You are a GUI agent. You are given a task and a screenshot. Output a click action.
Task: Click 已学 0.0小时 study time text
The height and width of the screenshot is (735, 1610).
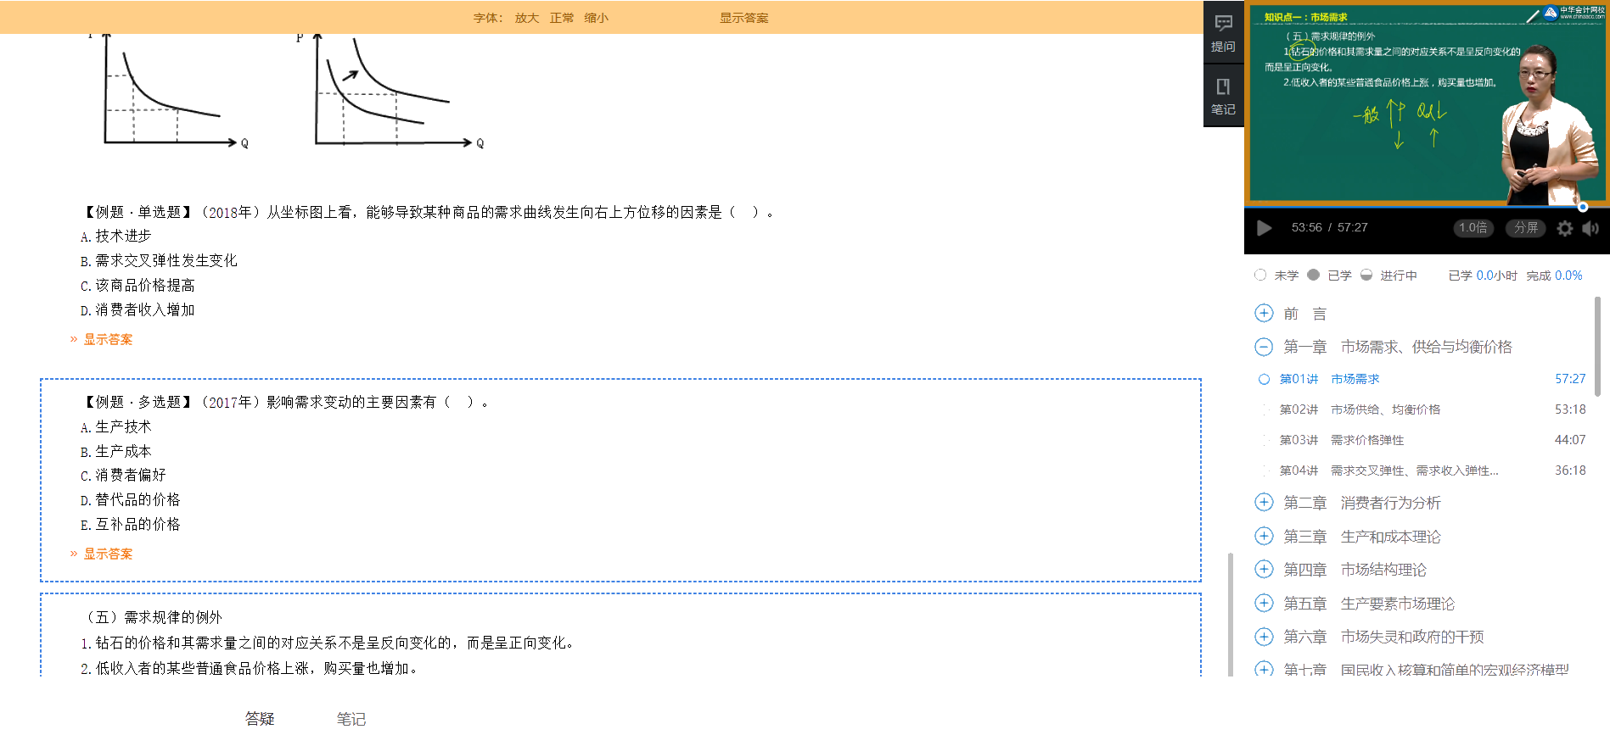[x=1483, y=276]
